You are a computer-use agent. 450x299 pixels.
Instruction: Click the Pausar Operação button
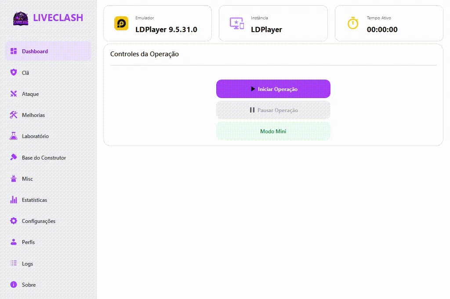click(x=273, y=110)
